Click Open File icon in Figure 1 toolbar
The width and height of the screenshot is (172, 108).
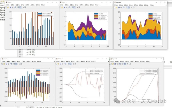click(x=8, y=7)
